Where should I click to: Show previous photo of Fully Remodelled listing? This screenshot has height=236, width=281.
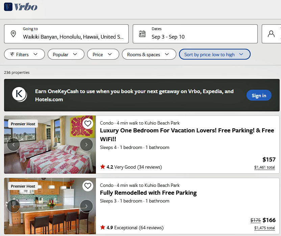click(x=14, y=206)
